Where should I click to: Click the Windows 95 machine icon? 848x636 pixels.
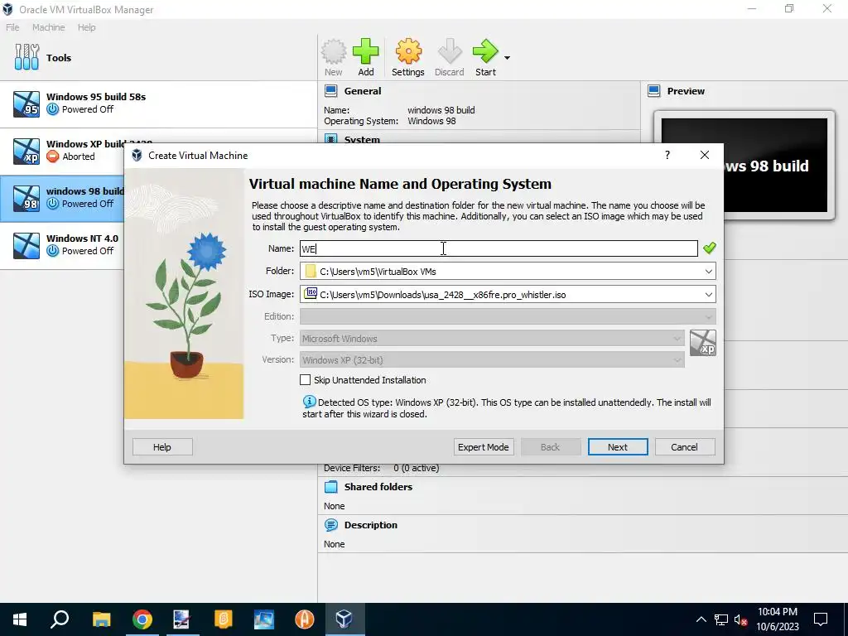coord(26,104)
